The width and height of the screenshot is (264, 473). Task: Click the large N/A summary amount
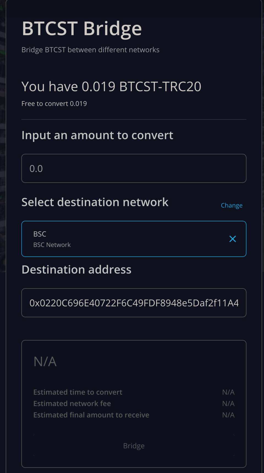(x=45, y=361)
